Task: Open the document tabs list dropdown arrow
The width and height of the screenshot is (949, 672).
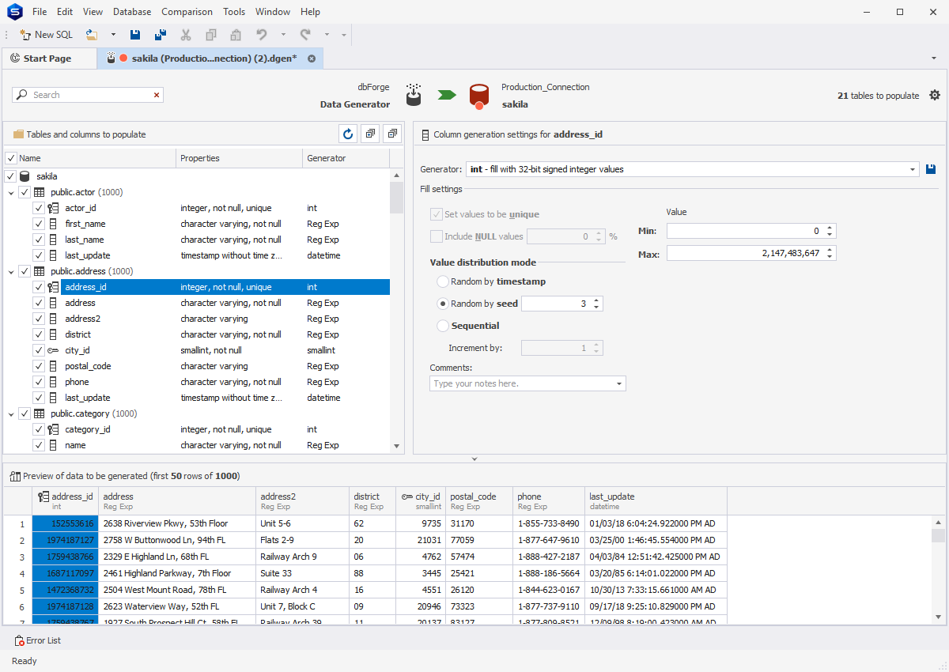Action: pos(934,59)
